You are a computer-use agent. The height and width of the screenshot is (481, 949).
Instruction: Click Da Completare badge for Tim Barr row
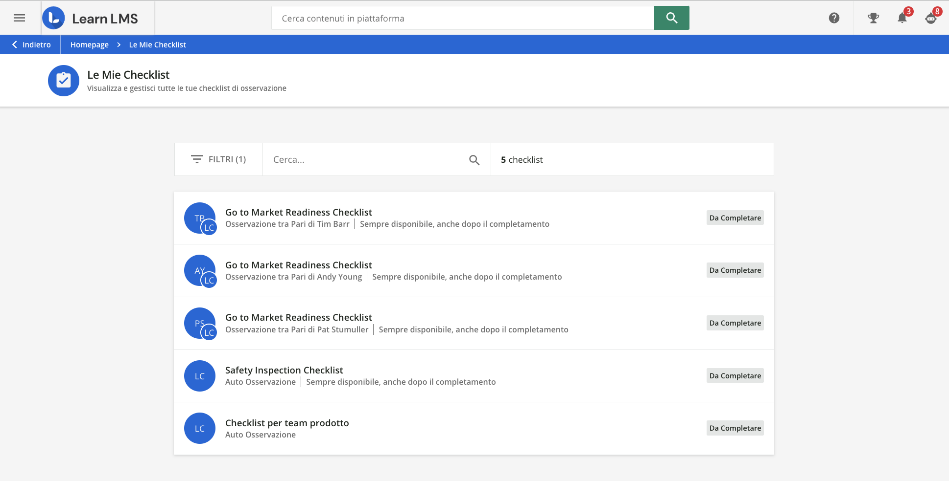click(735, 218)
